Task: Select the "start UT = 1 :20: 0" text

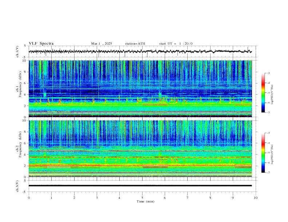Action: tap(176, 44)
